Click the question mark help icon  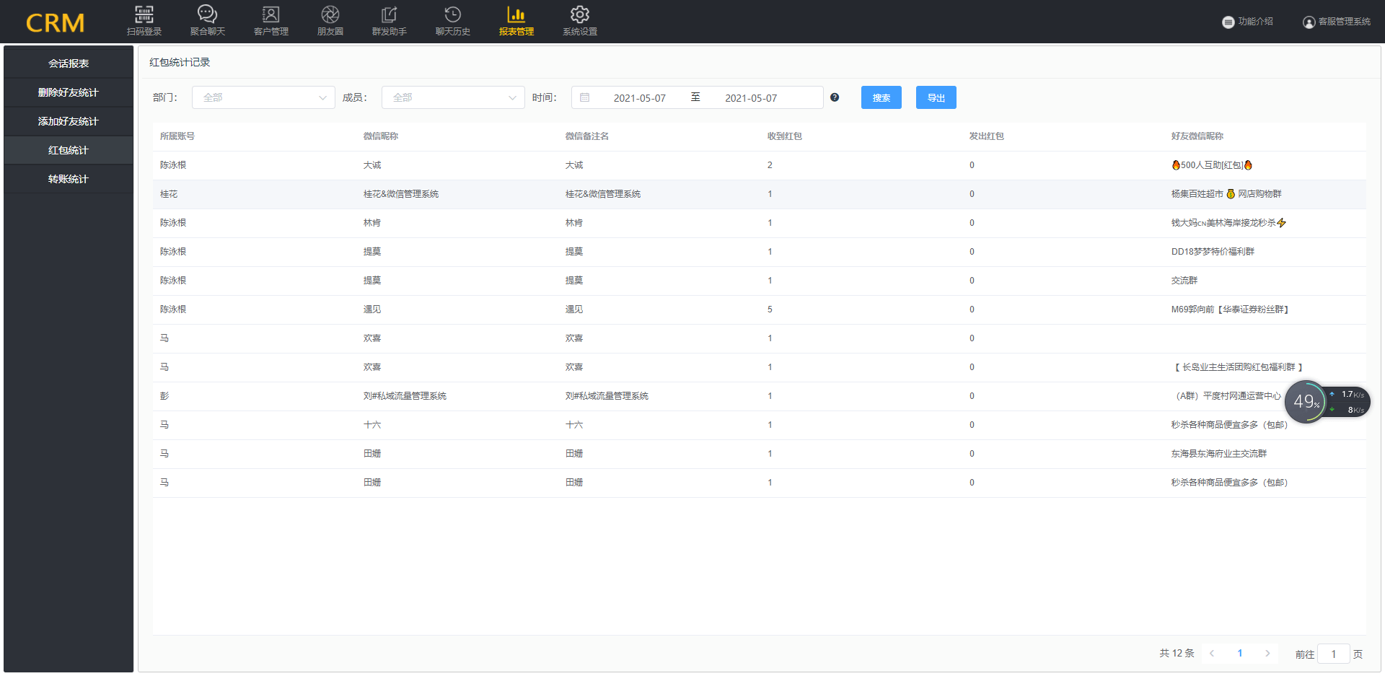[835, 97]
